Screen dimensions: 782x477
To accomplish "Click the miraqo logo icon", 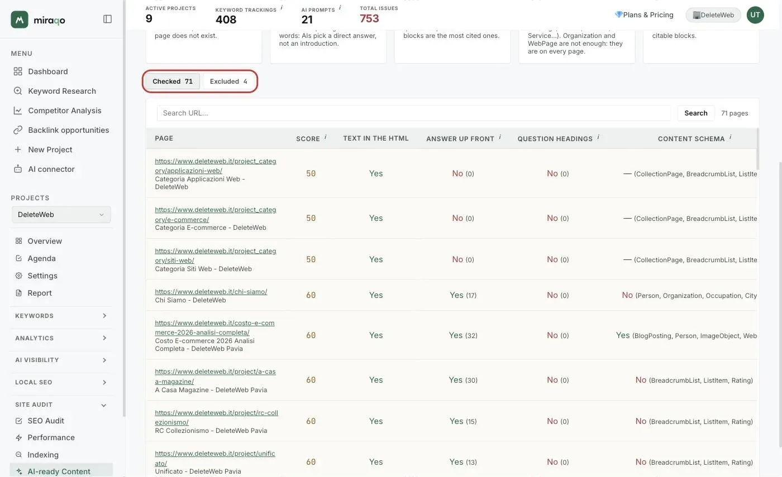I will (20, 20).
